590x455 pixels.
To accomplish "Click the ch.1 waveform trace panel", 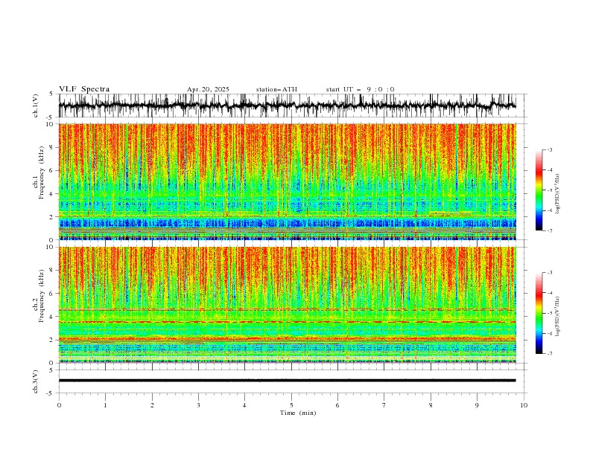I will pyautogui.click(x=293, y=106).
